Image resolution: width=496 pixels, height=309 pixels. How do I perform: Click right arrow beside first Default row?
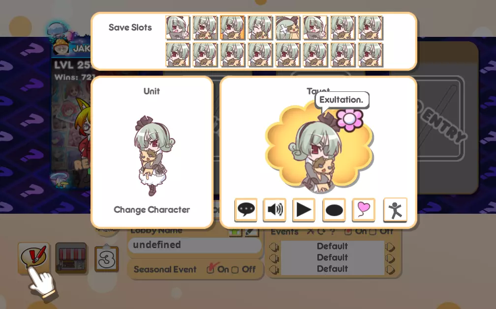coord(390,247)
